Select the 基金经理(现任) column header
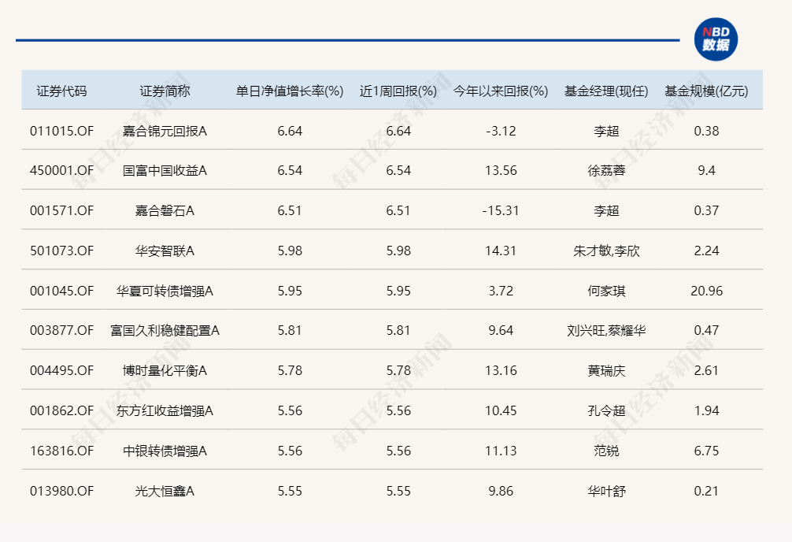 click(606, 91)
